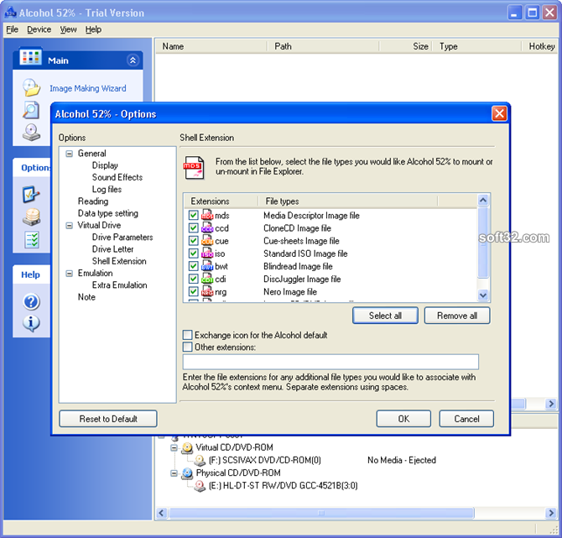
Task: Click the Select all button
Action: (385, 316)
